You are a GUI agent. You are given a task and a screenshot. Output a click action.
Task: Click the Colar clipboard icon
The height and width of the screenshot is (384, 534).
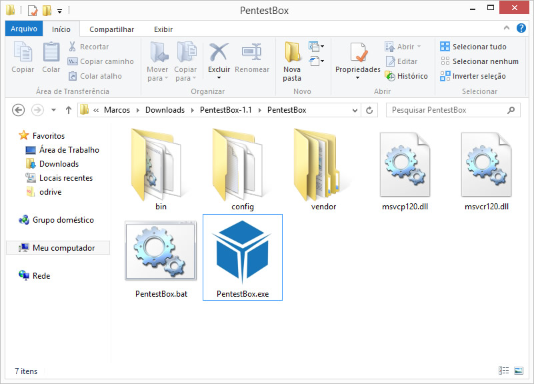(51, 57)
